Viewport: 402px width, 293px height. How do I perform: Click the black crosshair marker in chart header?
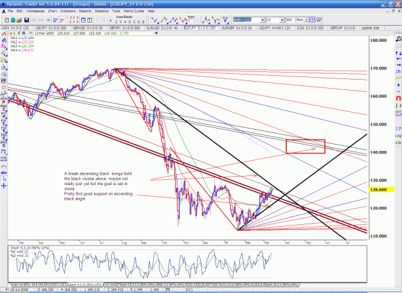pos(156,33)
